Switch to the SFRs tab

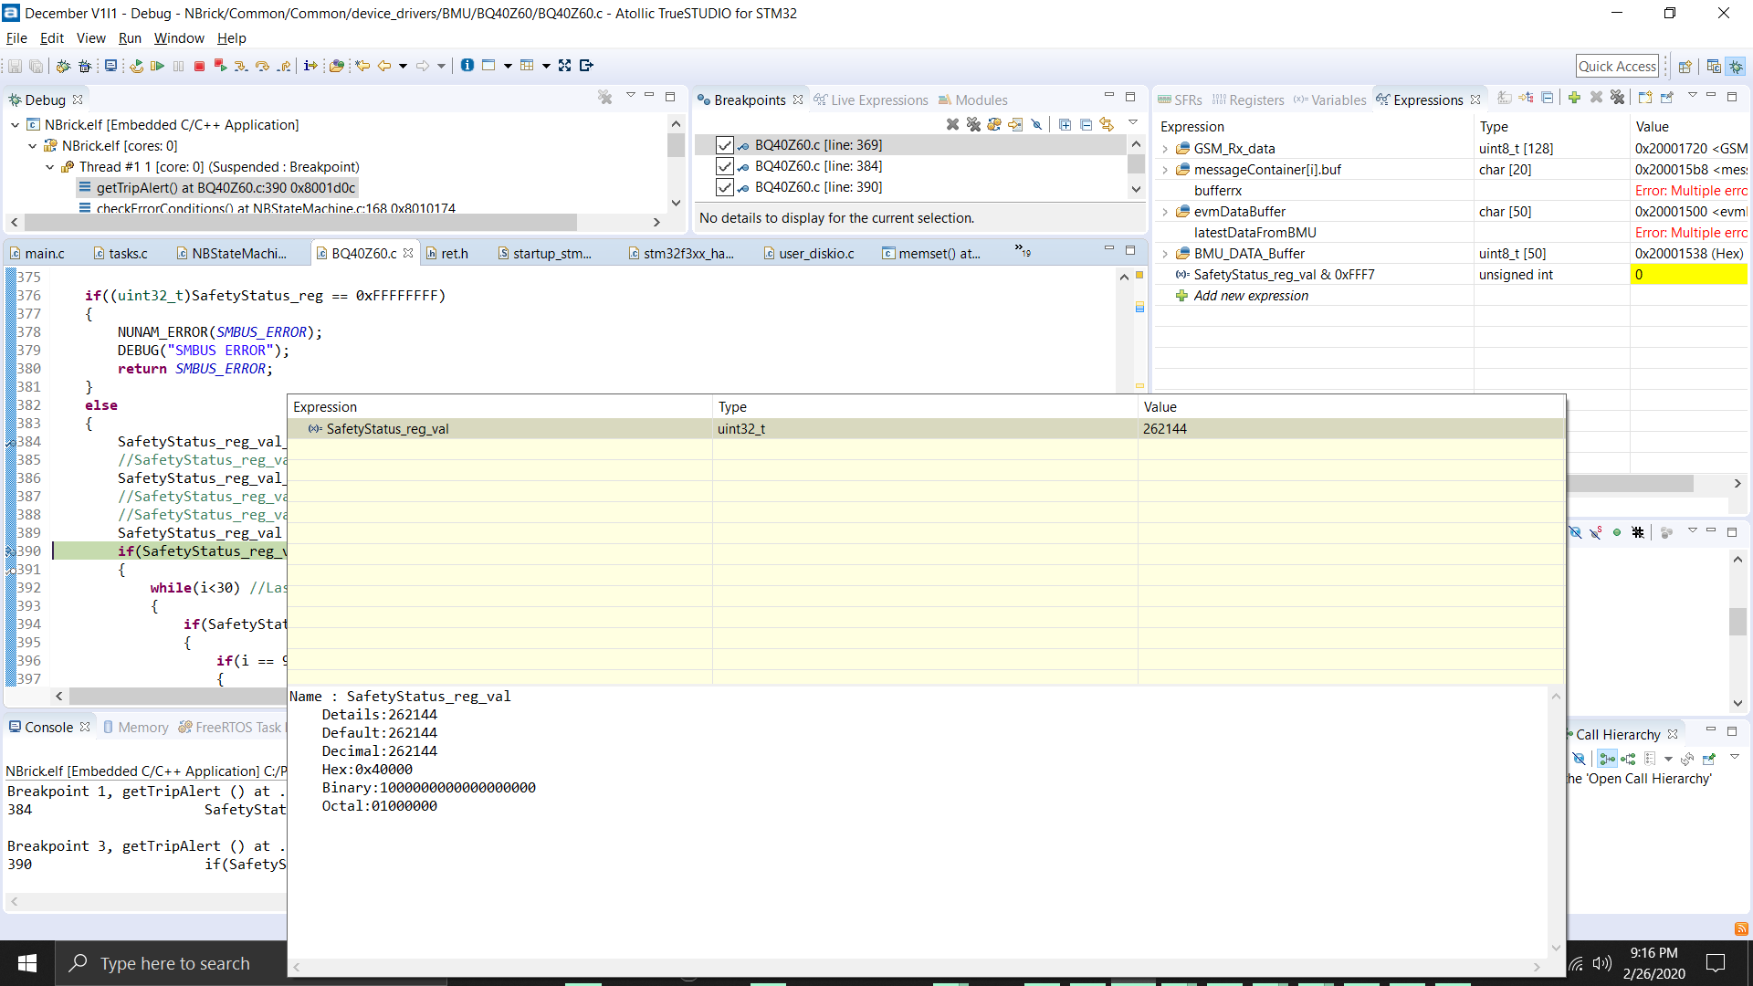click(1180, 100)
